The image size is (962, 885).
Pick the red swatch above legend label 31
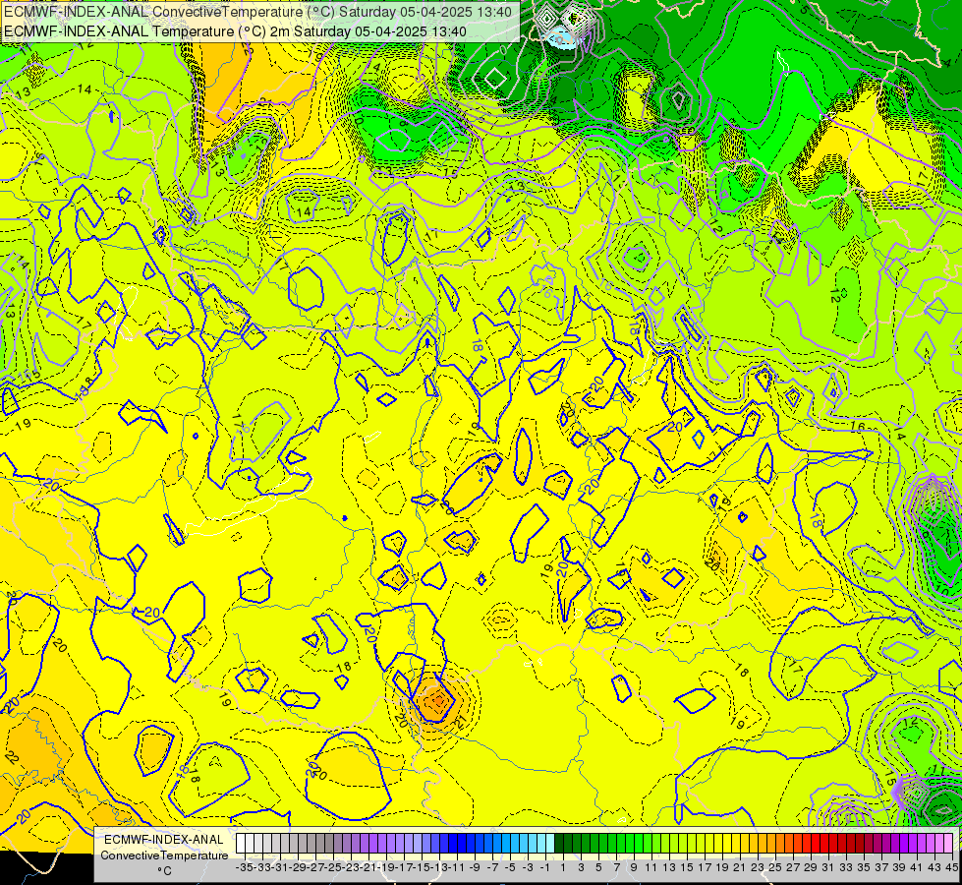pyautogui.click(x=824, y=844)
